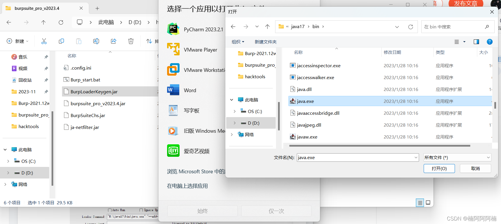Toggle the Ignore Update checkbox
501x224 pixels.
tap(141, 210)
